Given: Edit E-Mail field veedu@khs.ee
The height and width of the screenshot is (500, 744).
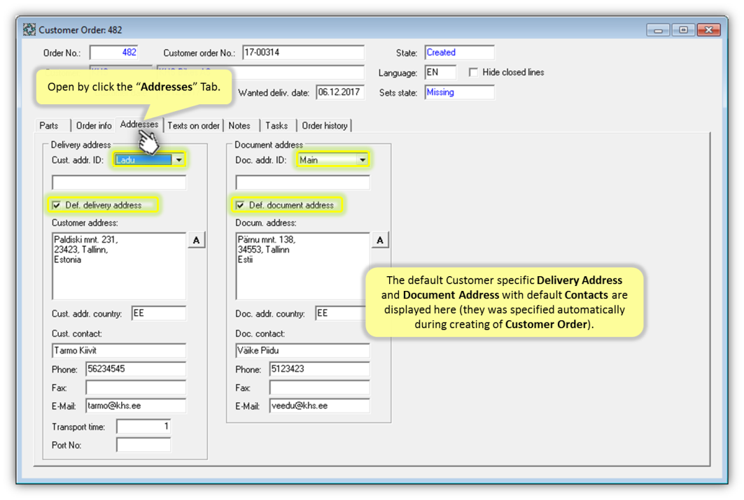Looking at the screenshot, I should [319, 406].
